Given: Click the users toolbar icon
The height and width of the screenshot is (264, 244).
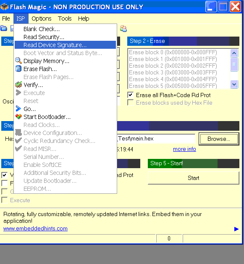Looking at the screenshot, I should [123, 29].
